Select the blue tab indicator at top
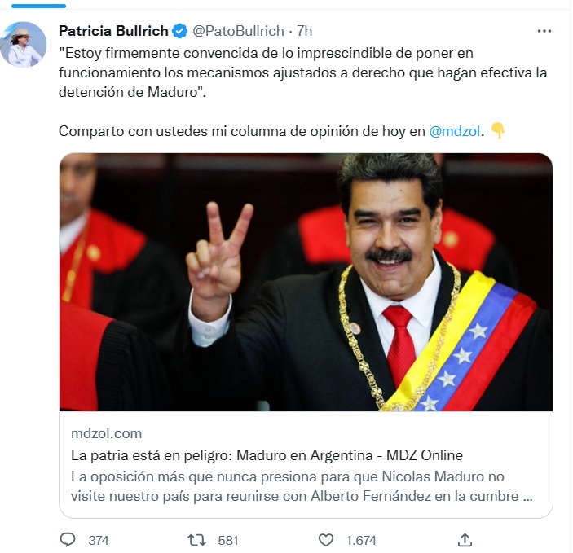 click(38, 6)
